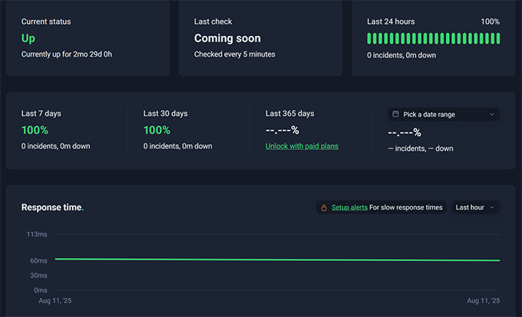Click the last green bar in Last 24 hours
Screen dimensions: 522x317
point(497,38)
